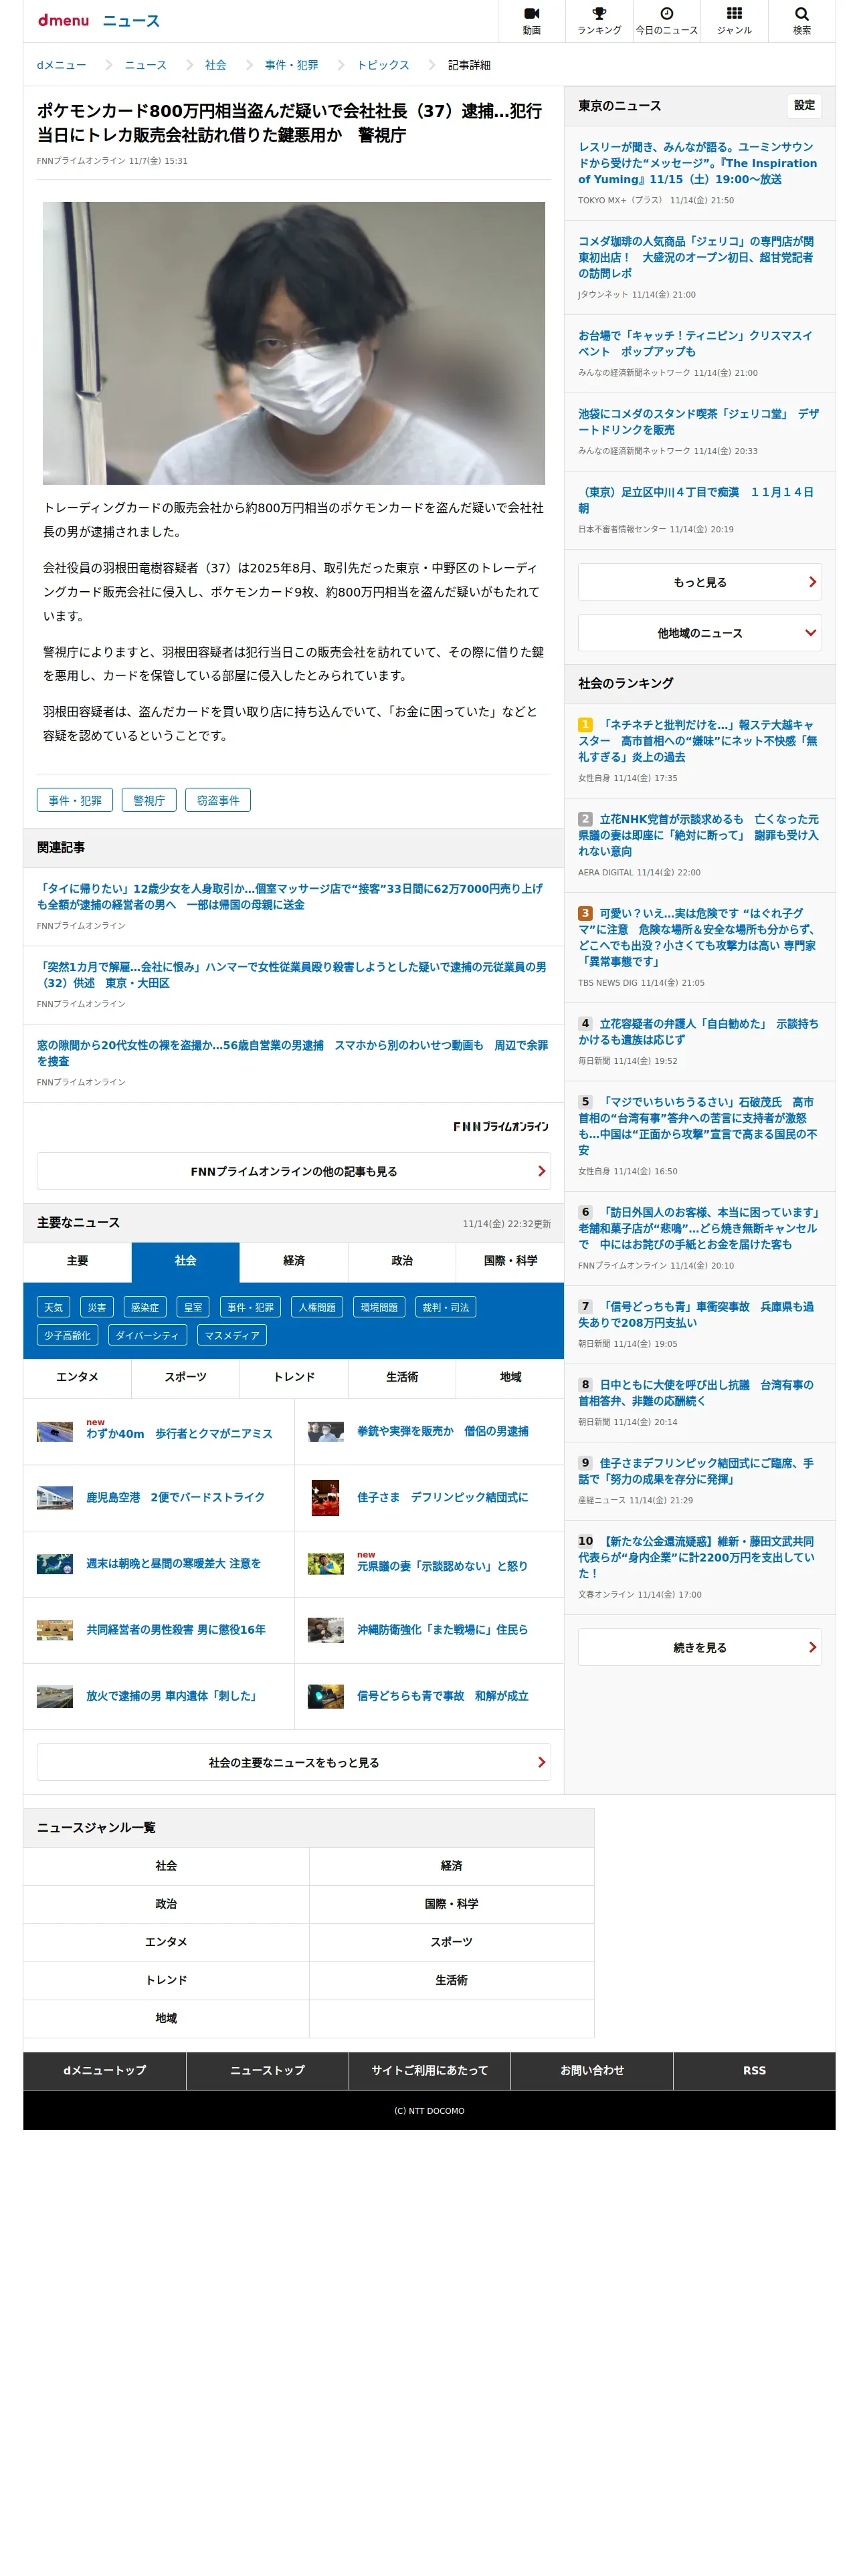Switch to the 生活術 tab
This screenshot has width=859, height=2576.
point(402,1377)
